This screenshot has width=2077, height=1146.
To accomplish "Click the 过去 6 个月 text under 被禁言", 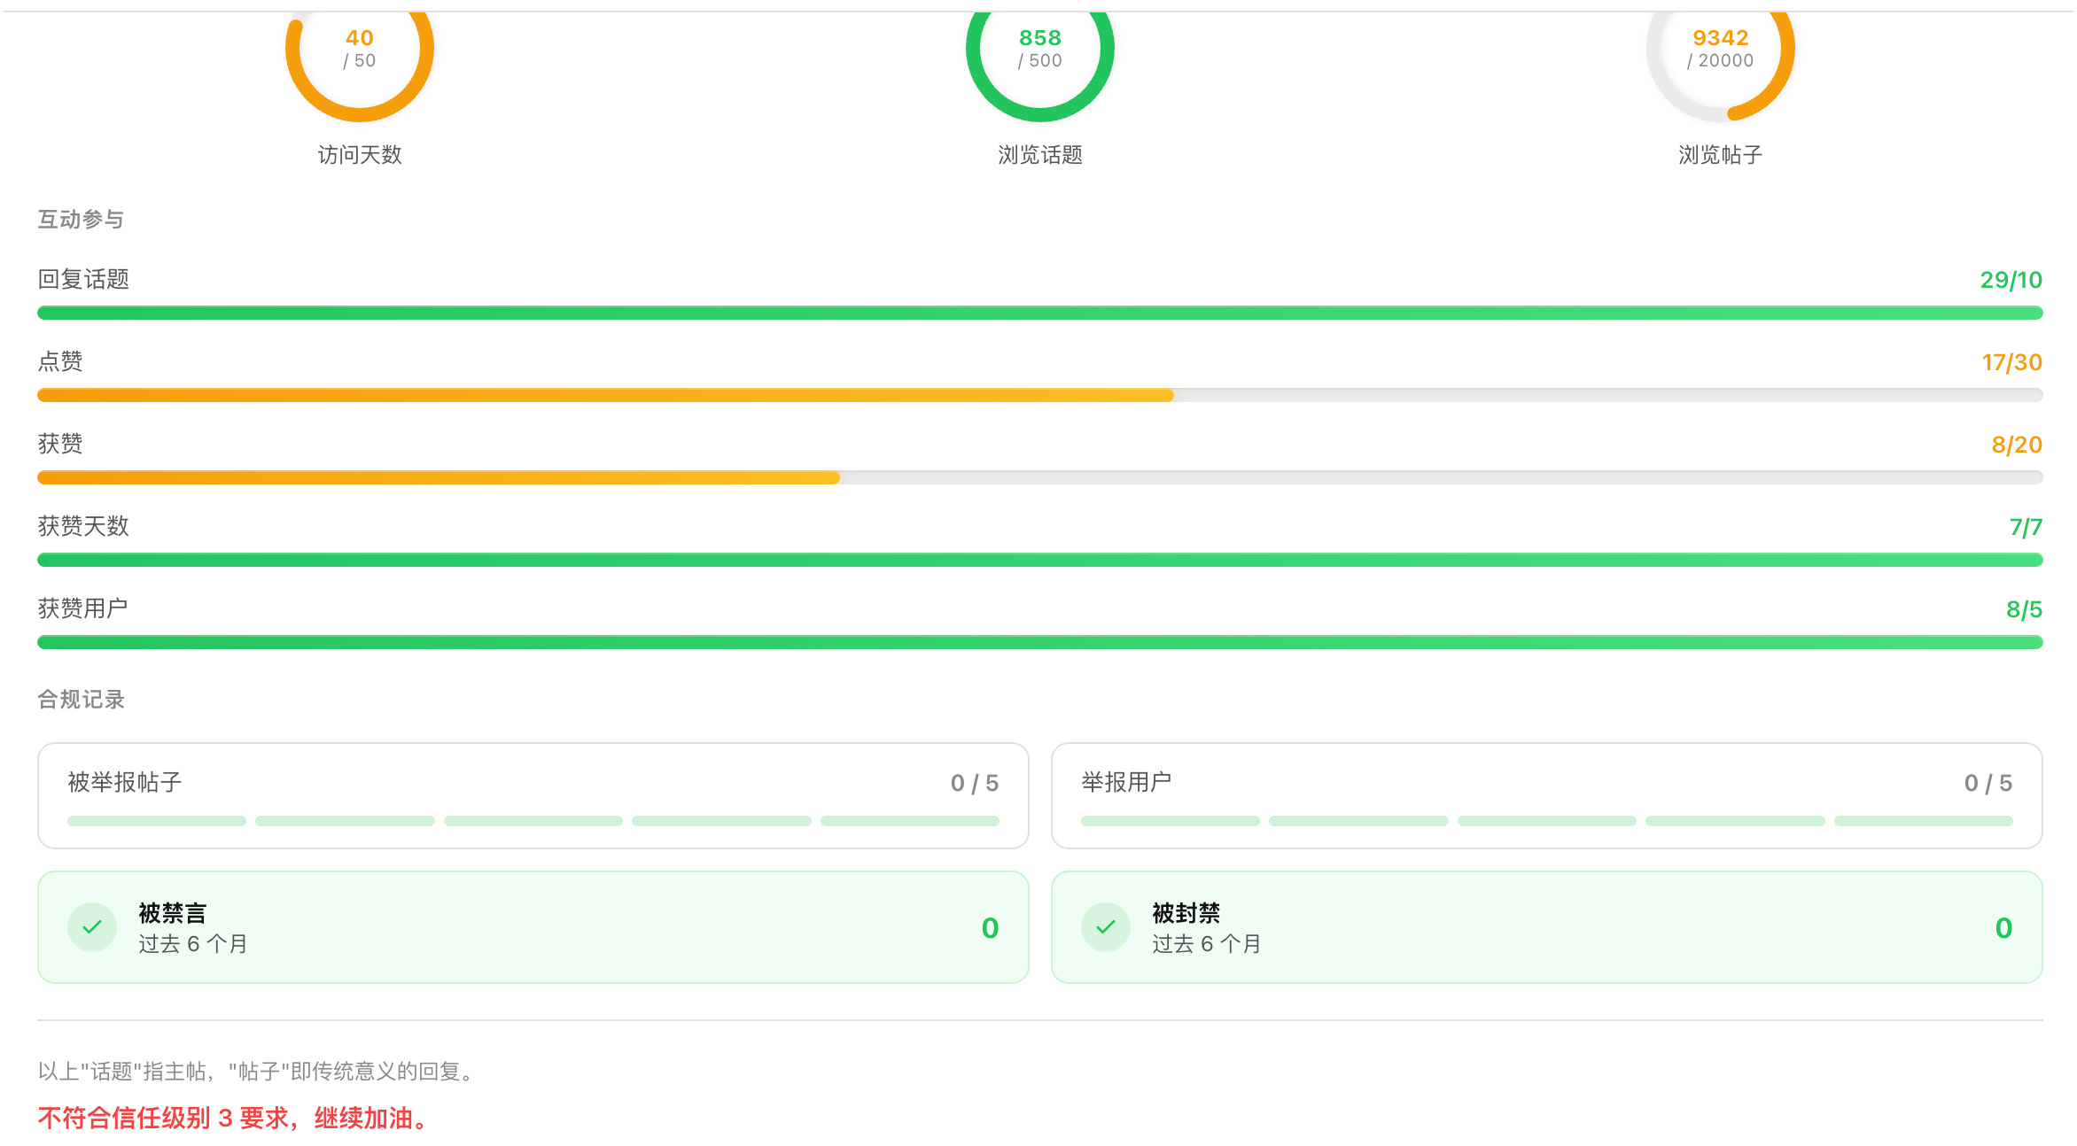I will pos(193,944).
